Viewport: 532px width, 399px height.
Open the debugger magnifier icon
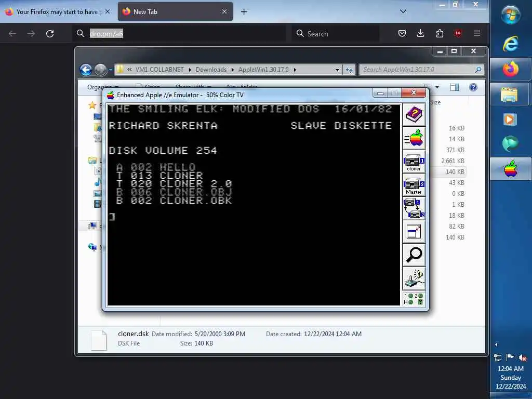point(414,255)
